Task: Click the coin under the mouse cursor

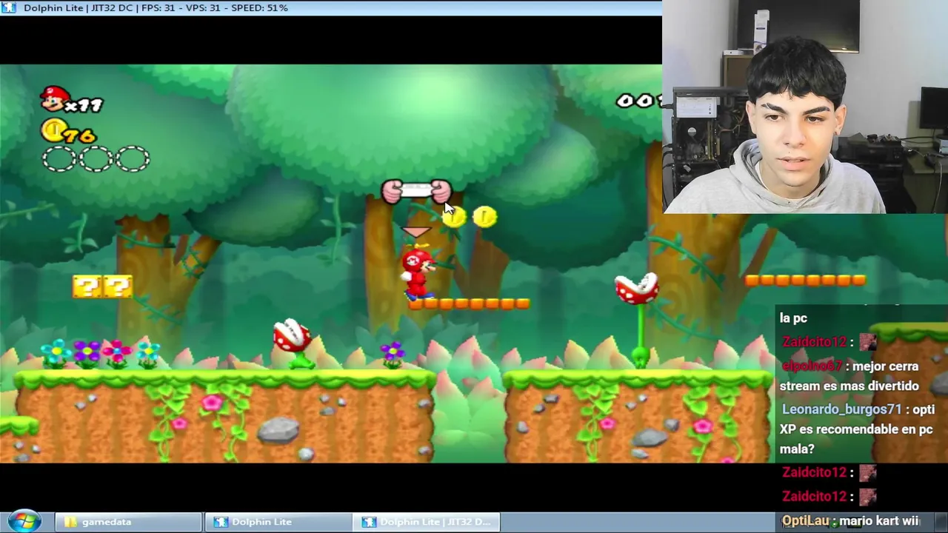Action: (455, 216)
